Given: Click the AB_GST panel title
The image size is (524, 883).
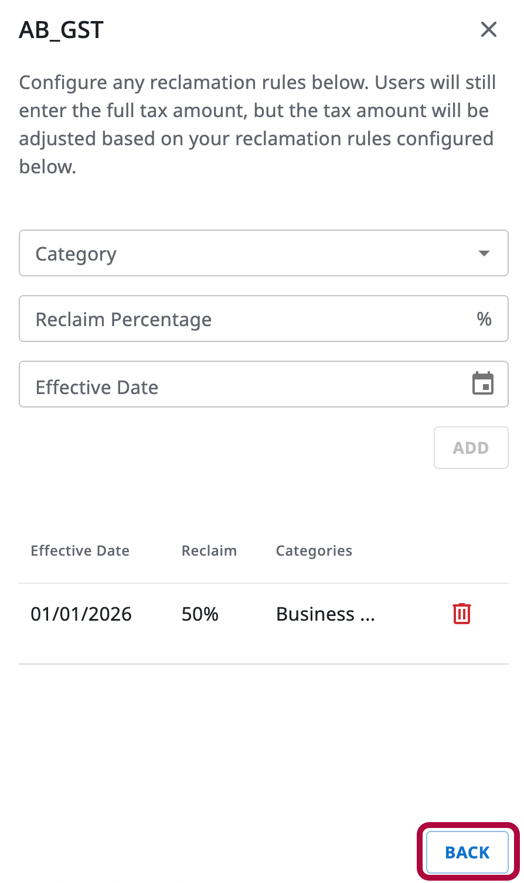Looking at the screenshot, I should point(62,30).
